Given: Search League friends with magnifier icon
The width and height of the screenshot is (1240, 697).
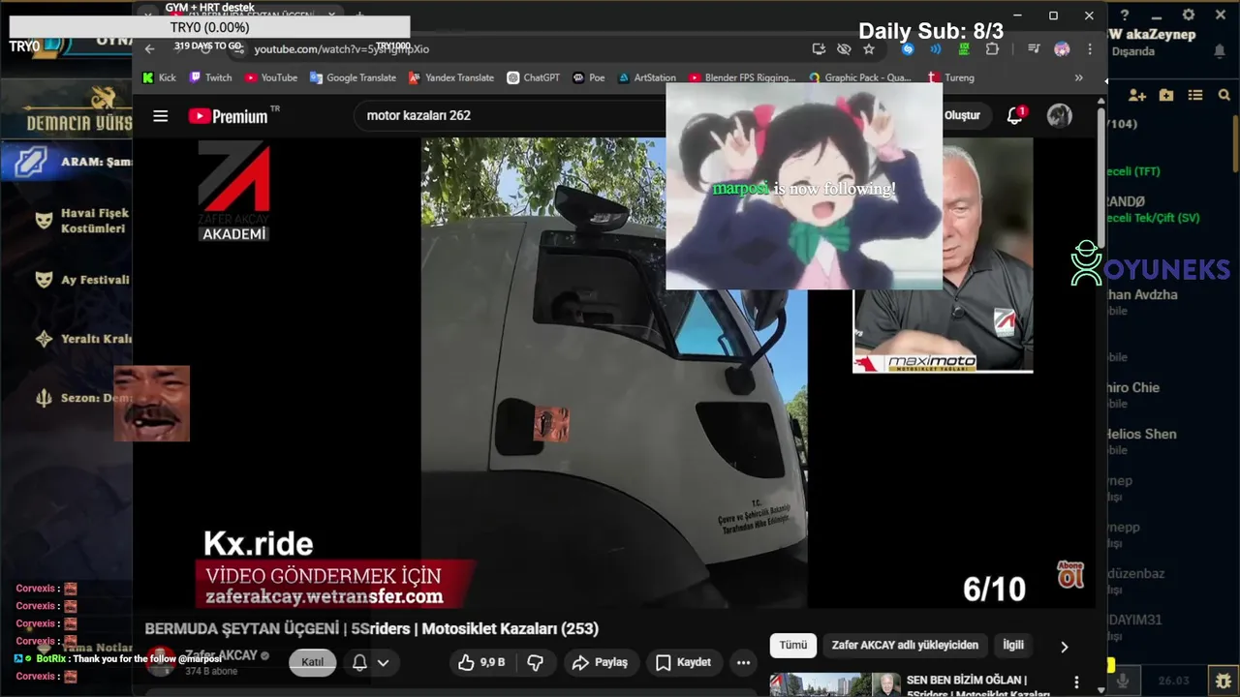Looking at the screenshot, I should coord(1223,95).
